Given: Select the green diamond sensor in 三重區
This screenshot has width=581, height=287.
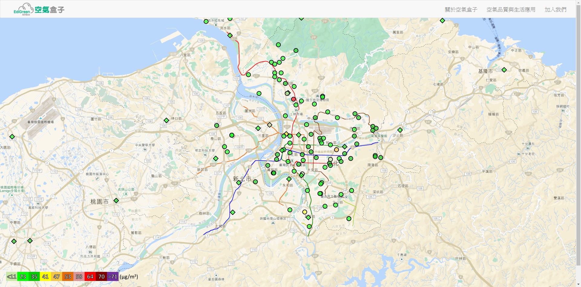Looking at the screenshot, I should (x=258, y=128).
